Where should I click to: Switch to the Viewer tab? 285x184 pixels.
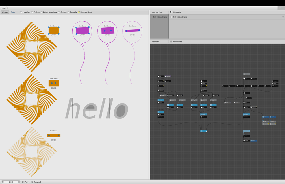[x=5, y=12]
